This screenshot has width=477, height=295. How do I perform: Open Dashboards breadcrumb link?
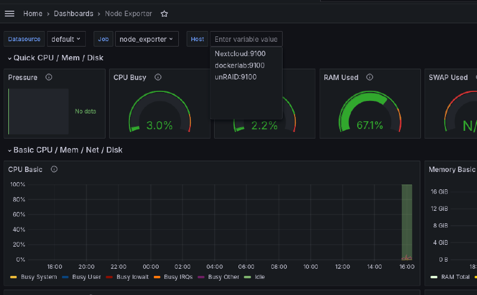tap(73, 13)
